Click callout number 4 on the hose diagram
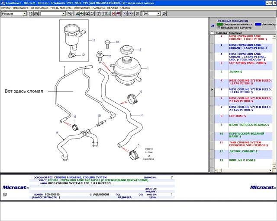Viewport: 277px width, 221px height. pos(142,116)
